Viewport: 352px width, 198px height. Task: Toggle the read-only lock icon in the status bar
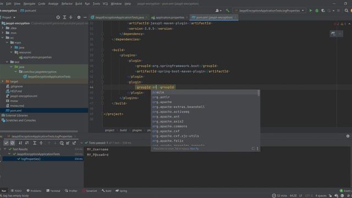(330, 196)
